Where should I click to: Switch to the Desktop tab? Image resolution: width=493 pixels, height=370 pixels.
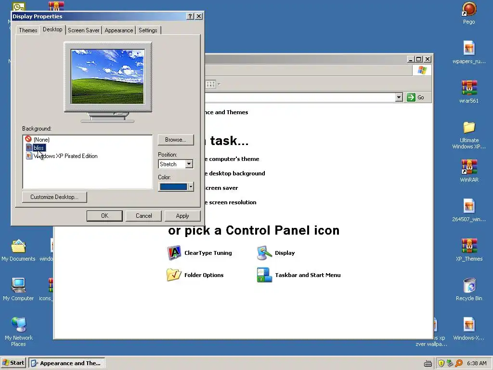click(52, 29)
